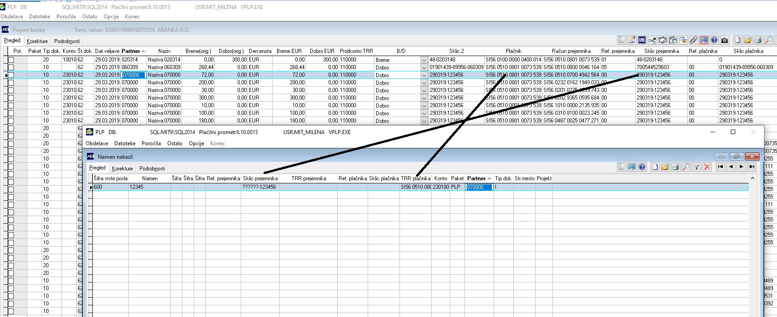Click the magnifier search icon in Namen nakazil
This screenshot has height=317, width=777.
click(x=686, y=167)
